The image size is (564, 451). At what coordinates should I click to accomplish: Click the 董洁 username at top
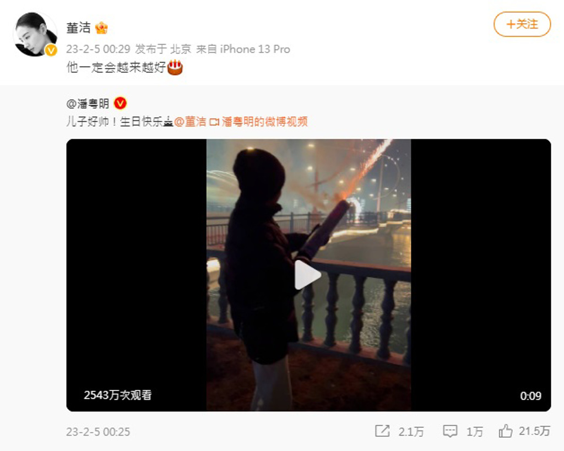pos(78,28)
